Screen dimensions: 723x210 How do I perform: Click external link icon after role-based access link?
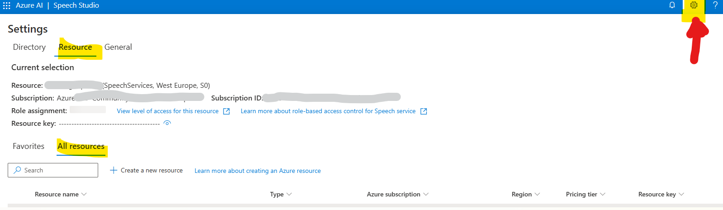423,111
